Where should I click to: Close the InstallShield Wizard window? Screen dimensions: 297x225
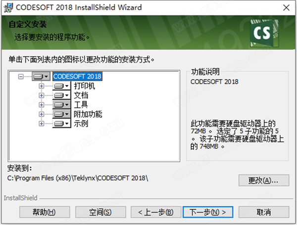286,7
